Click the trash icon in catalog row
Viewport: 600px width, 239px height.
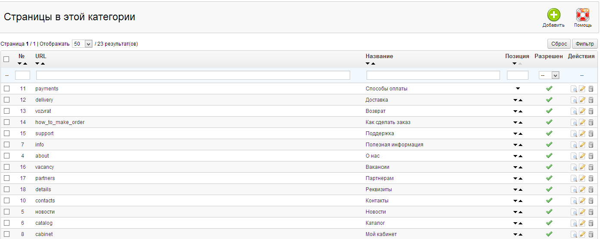click(591, 223)
